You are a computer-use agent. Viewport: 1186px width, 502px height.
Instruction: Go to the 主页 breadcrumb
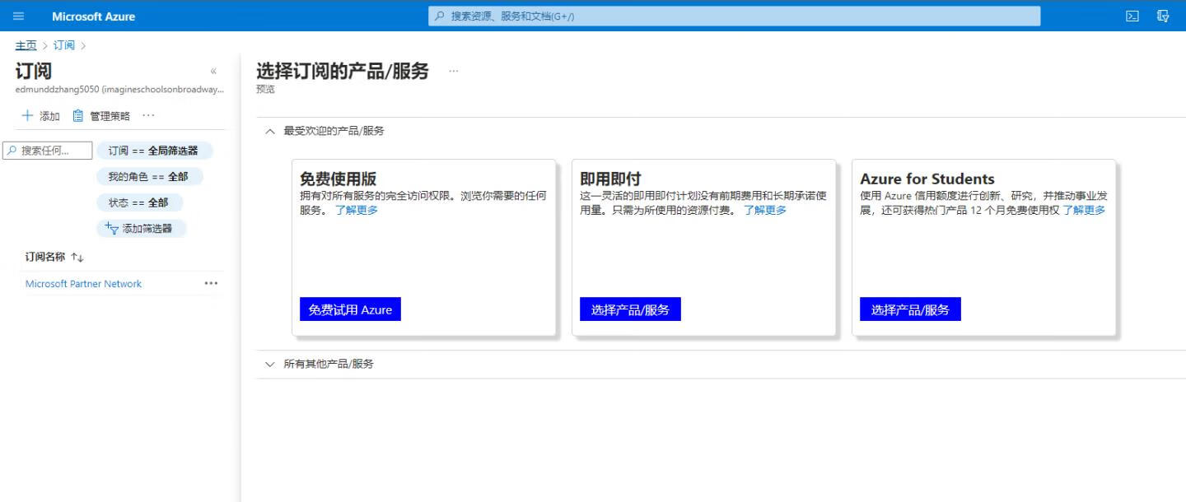(26, 45)
